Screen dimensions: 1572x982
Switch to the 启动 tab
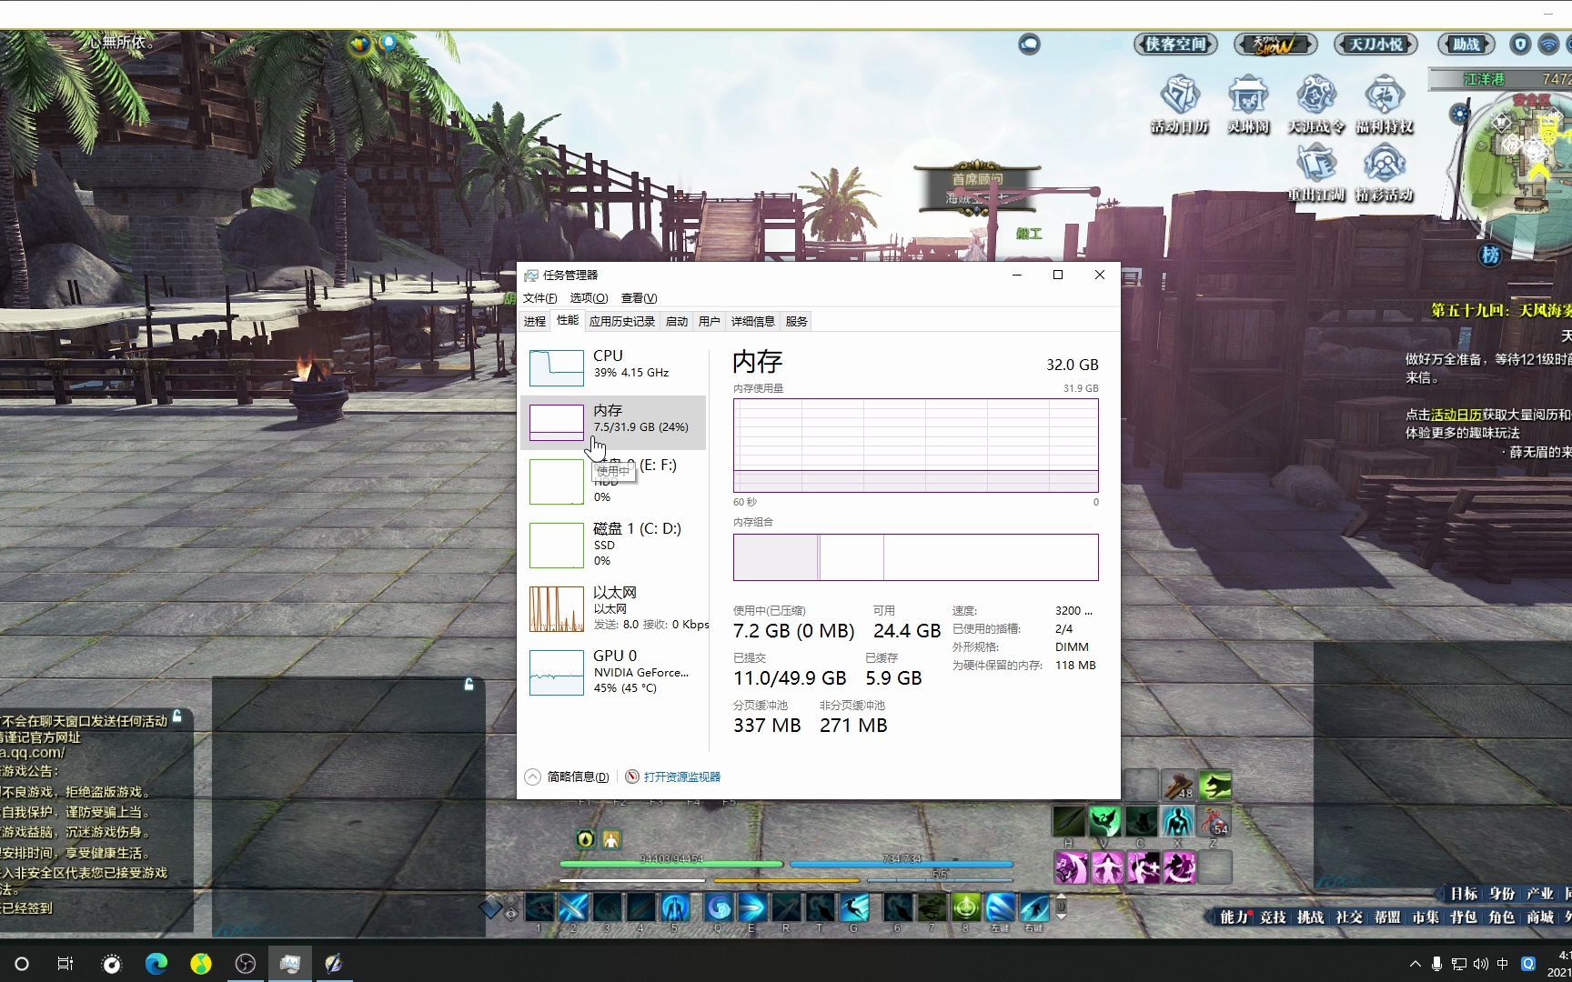pos(677,322)
